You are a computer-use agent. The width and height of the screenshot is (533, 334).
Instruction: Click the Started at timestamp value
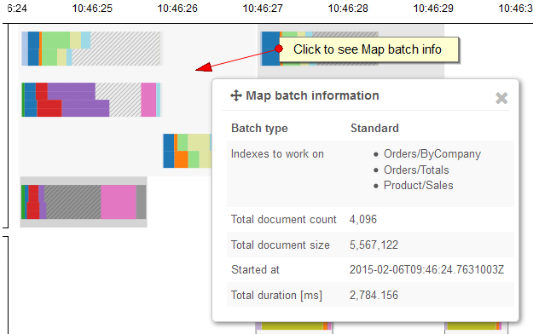(426, 270)
